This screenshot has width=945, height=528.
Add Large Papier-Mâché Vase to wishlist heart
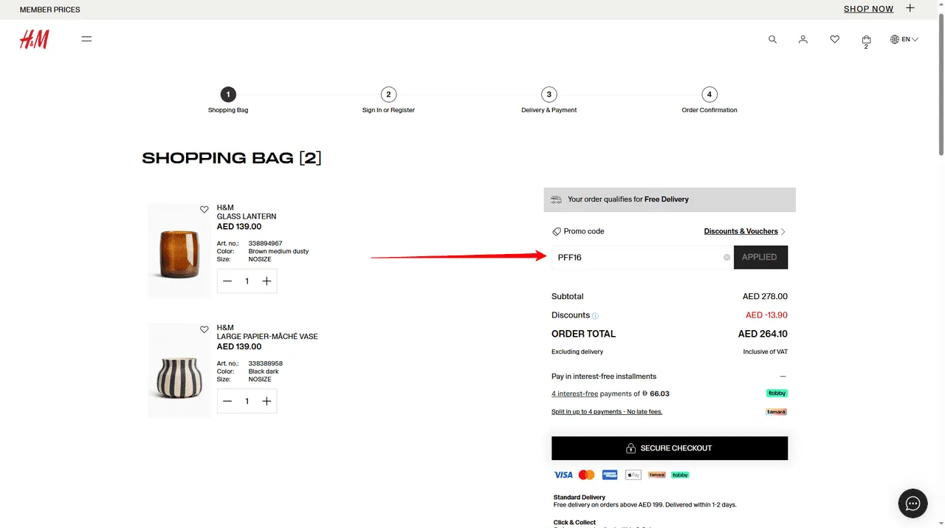[205, 329]
